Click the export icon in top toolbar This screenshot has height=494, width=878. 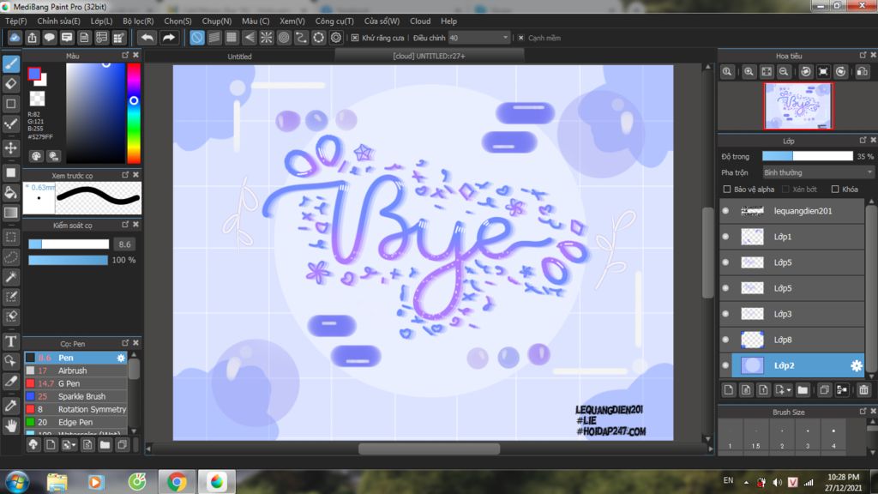pyautogui.click(x=32, y=38)
